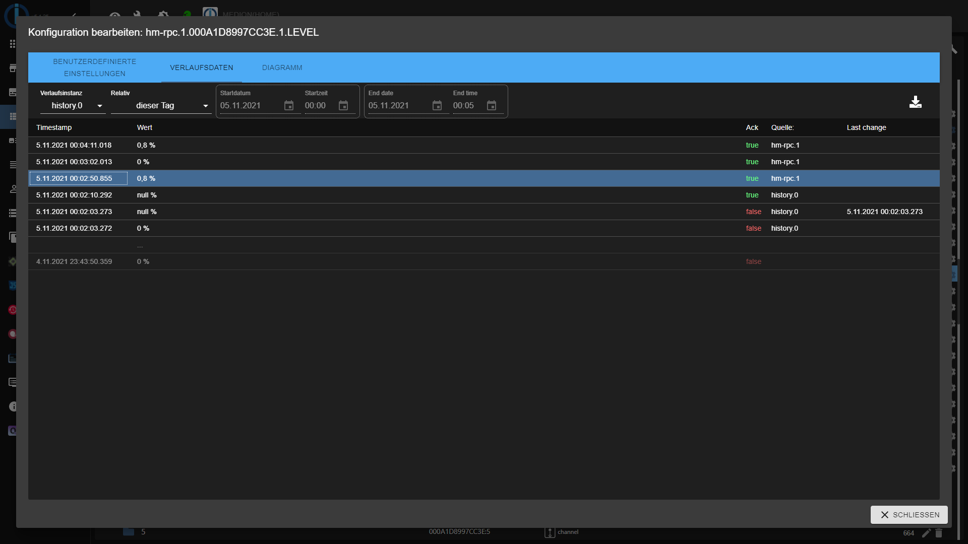The height and width of the screenshot is (544, 968).
Task: Open Startzeit time picker icon
Action: click(x=343, y=106)
